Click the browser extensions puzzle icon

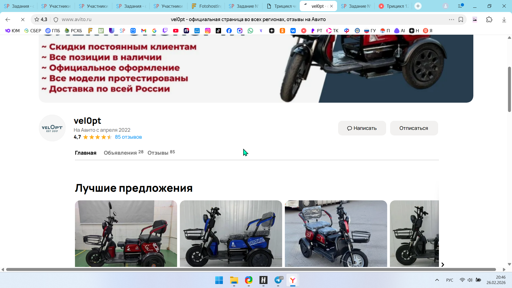click(489, 19)
